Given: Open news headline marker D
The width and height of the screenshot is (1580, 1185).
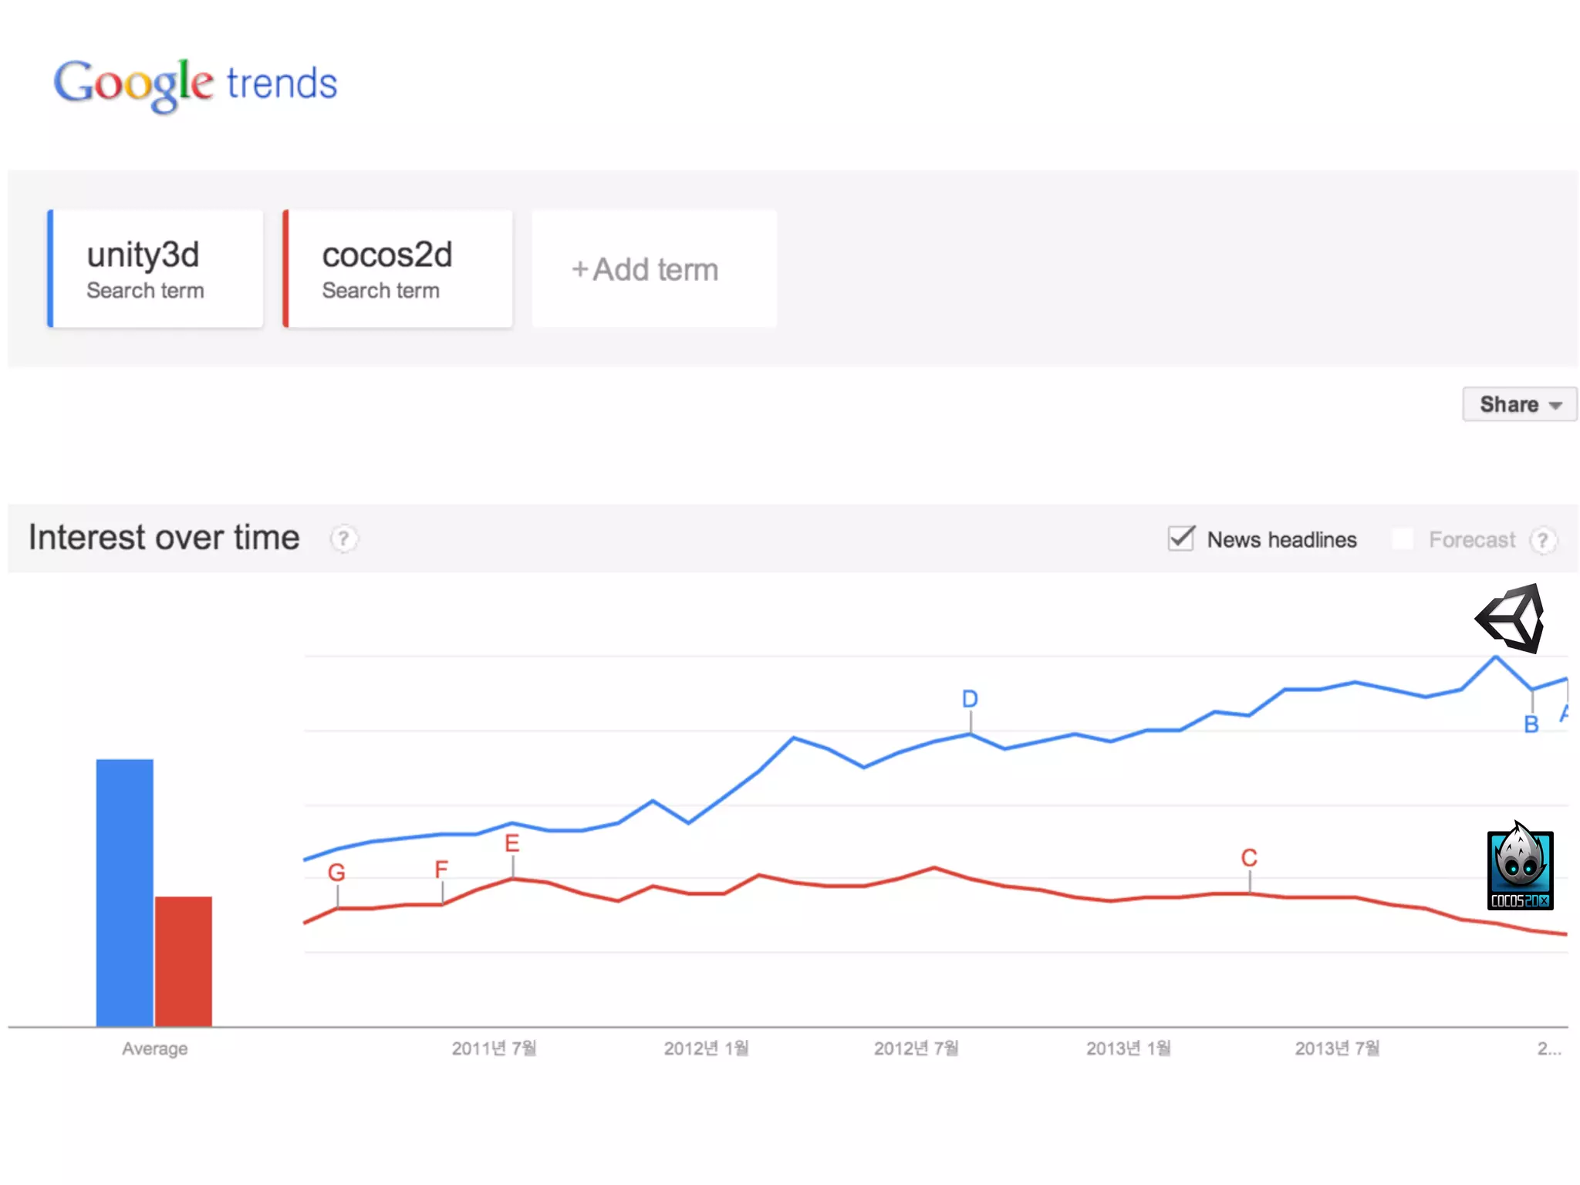Looking at the screenshot, I should [970, 699].
